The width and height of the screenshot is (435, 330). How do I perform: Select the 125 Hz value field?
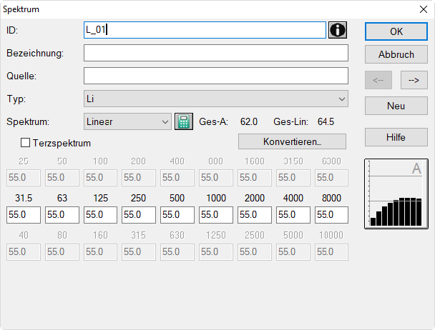[x=100, y=215]
